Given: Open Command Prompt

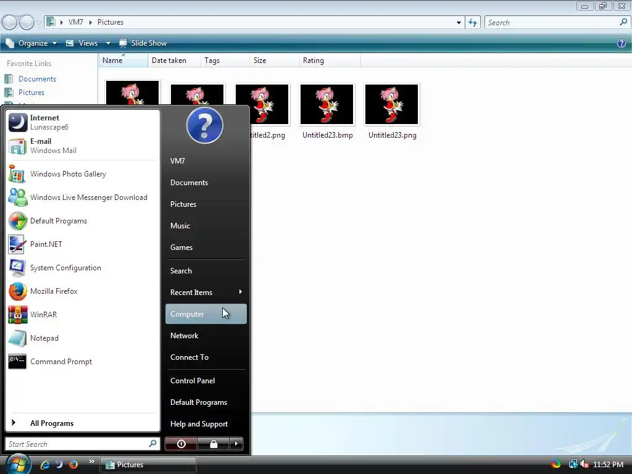Looking at the screenshot, I should click(82, 362).
